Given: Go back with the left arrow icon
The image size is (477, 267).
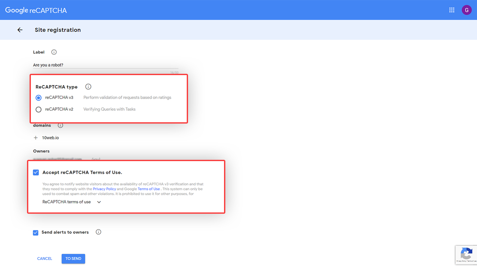Looking at the screenshot, I should (20, 30).
